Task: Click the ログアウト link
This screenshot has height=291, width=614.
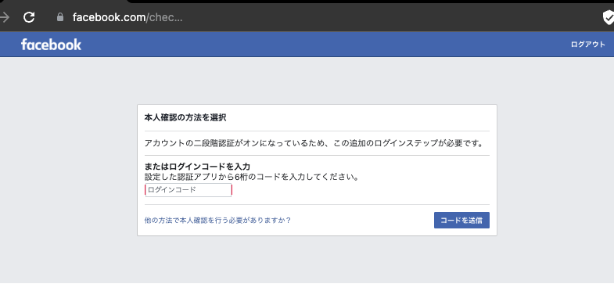Action: (587, 45)
